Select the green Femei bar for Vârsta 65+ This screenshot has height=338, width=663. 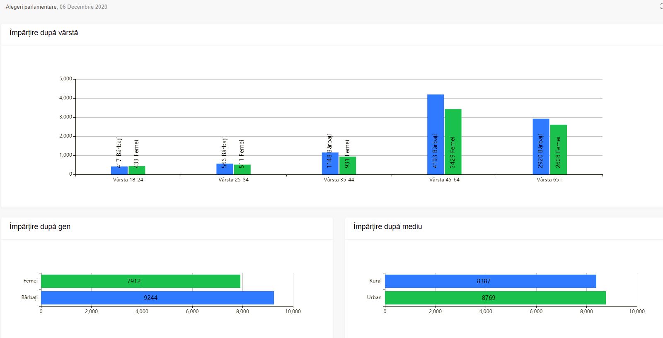pos(558,150)
